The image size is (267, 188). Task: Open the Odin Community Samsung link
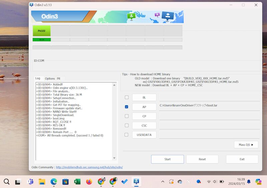(89, 167)
